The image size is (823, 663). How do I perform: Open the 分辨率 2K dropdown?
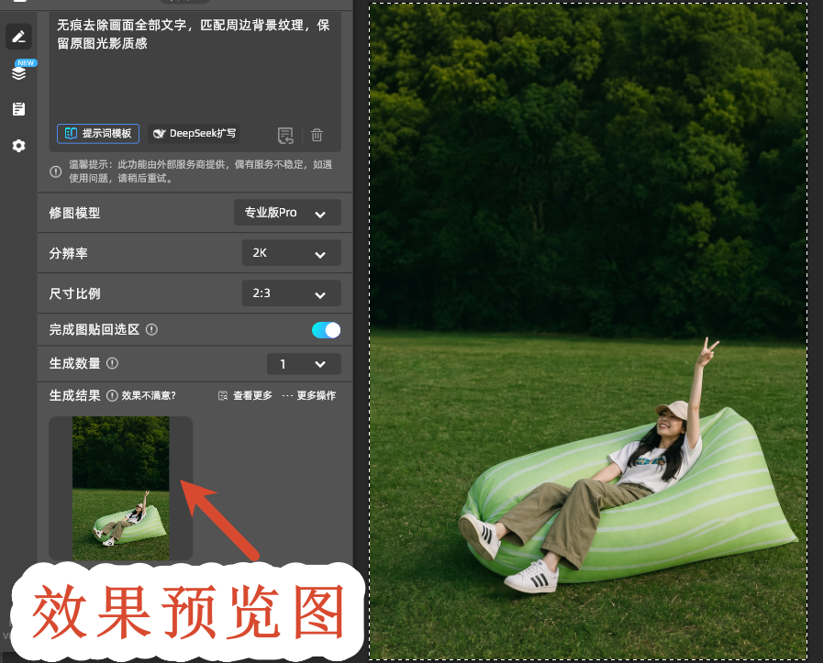(x=291, y=253)
